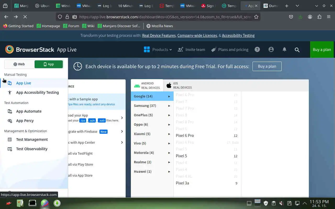Open Firefox extensions puzzle icon
Viewport: 335px width, 209px height.
pyautogui.click(x=319, y=17)
